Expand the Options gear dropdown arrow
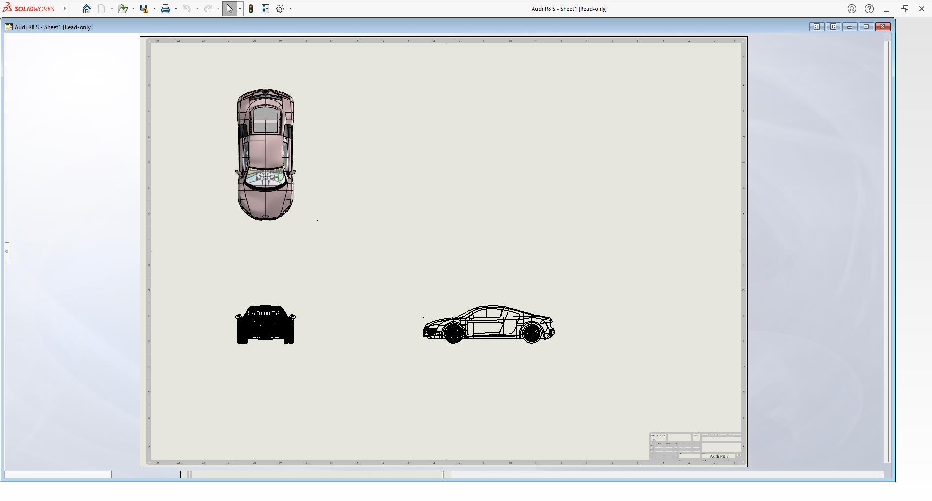 [x=290, y=9]
